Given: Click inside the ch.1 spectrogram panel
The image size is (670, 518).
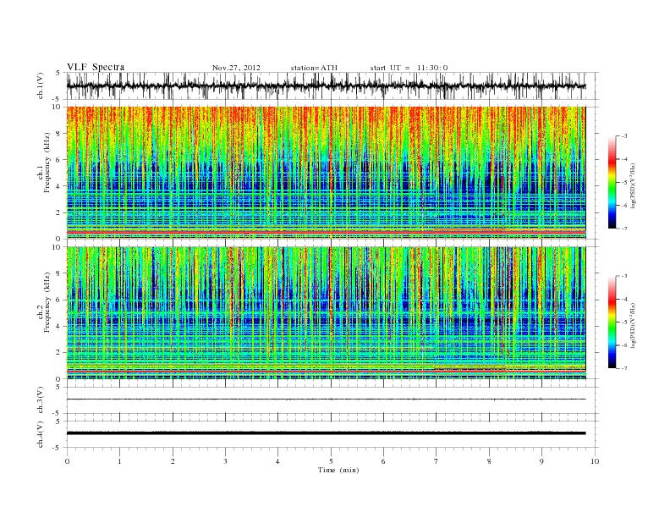Looking at the screenshot, I should 326,173.
